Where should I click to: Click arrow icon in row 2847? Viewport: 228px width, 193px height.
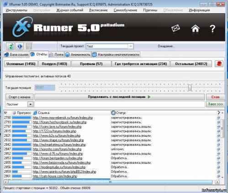(218, 149)
